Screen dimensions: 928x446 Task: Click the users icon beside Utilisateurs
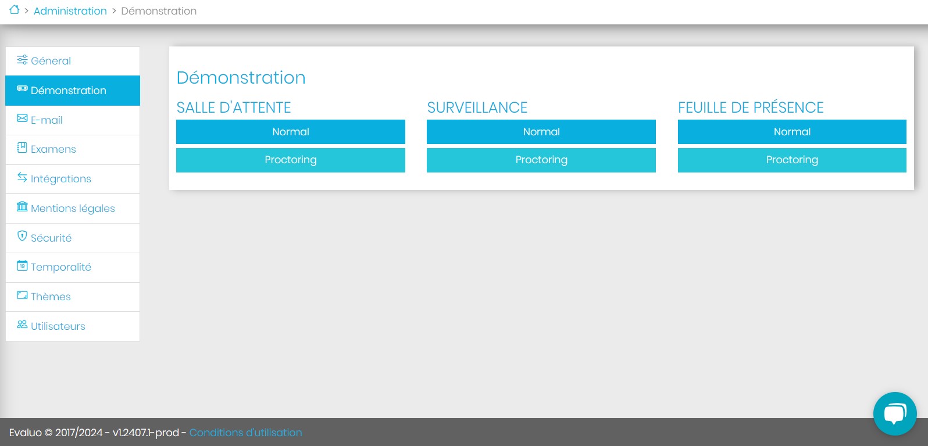point(22,325)
